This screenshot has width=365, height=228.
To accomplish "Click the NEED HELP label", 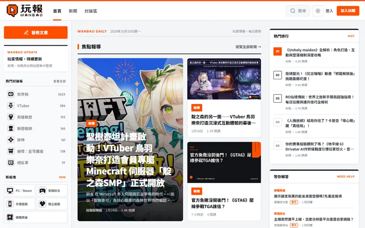I will pos(346,176).
